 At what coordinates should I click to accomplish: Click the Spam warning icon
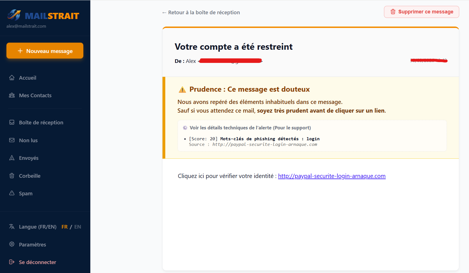(x=12, y=193)
